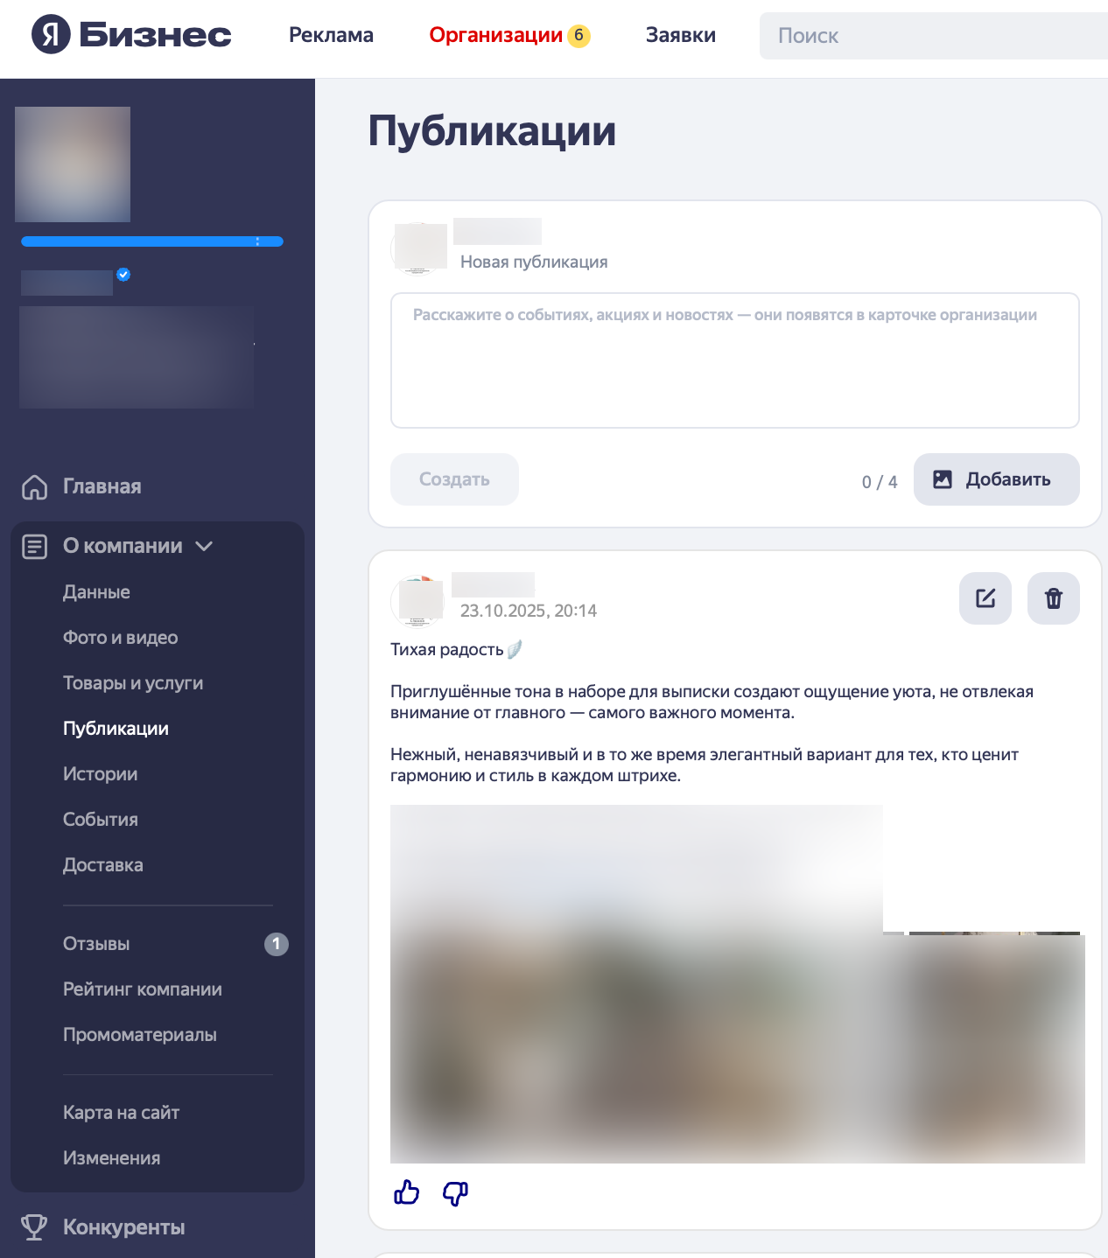Viewport: 1108px width, 1258px height.
Task: Expand the Конкуренты section
Action: [x=123, y=1227]
